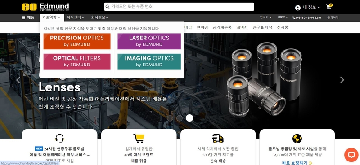Open the KRW currency dropdown
Viewport: 360px width, 165px height.
(283, 17)
